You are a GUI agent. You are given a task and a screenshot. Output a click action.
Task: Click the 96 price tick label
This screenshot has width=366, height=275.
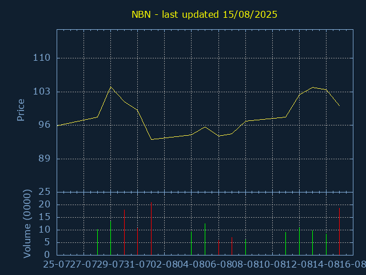point(45,125)
